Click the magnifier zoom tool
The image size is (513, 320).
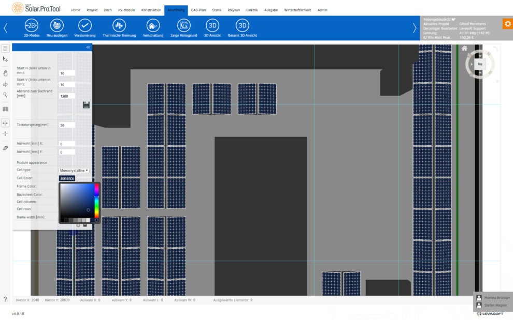tap(5, 95)
